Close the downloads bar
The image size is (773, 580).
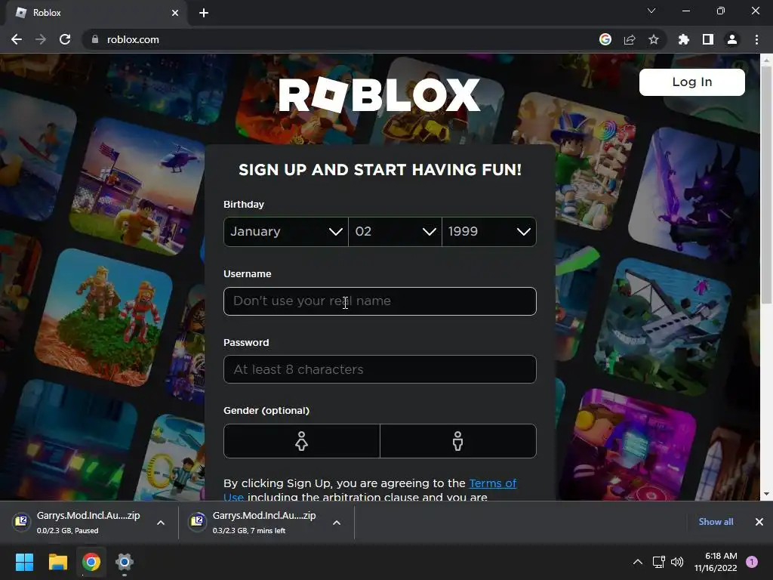tap(759, 522)
